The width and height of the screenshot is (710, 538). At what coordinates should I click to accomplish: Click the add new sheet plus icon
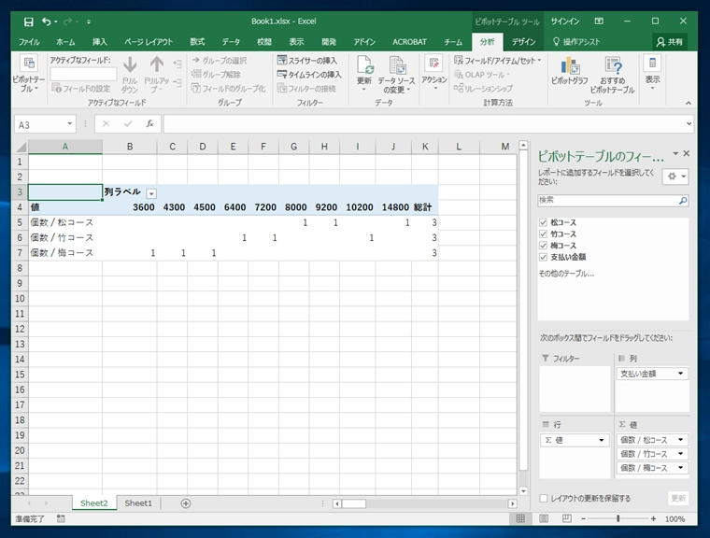pyautogui.click(x=186, y=503)
